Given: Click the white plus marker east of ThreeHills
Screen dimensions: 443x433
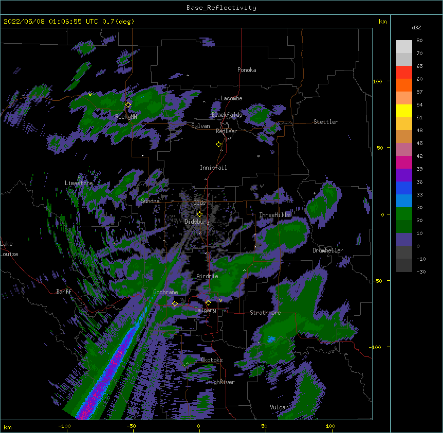Looking at the screenshot, I should [315, 193].
